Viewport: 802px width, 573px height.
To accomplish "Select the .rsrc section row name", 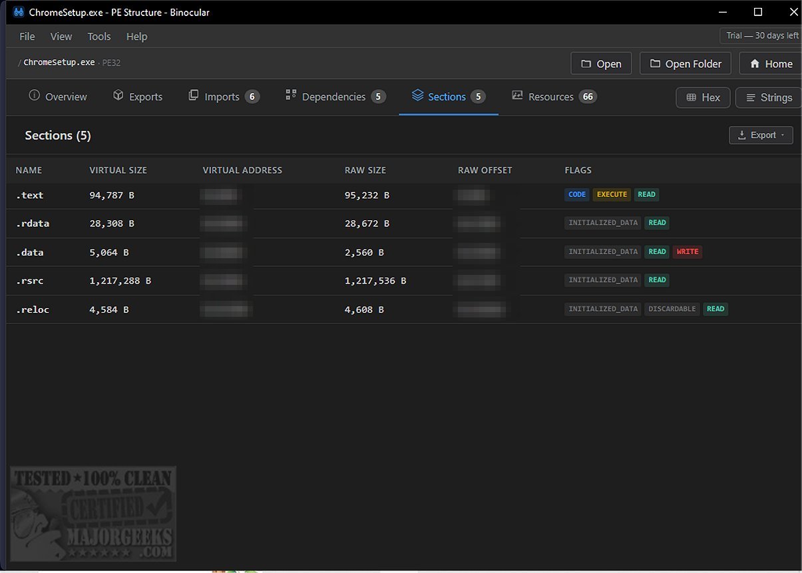I will [29, 281].
